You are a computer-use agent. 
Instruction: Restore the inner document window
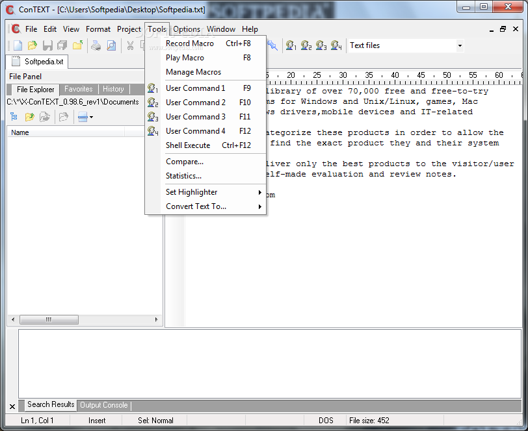click(503, 29)
